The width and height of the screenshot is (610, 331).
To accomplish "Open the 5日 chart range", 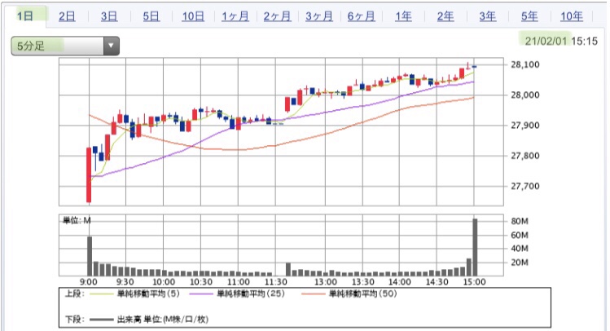I will (x=151, y=16).
